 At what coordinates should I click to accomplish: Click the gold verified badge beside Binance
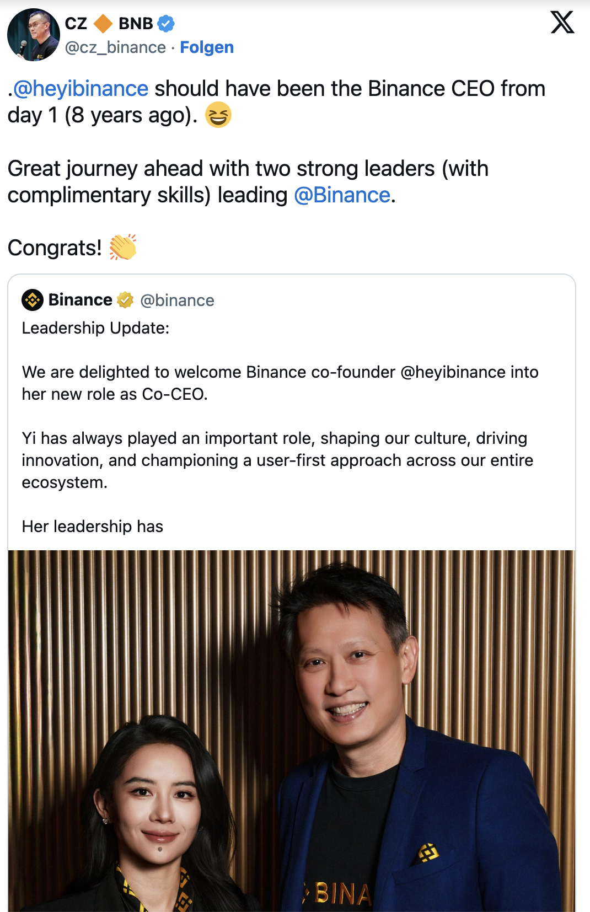coord(126,300)
